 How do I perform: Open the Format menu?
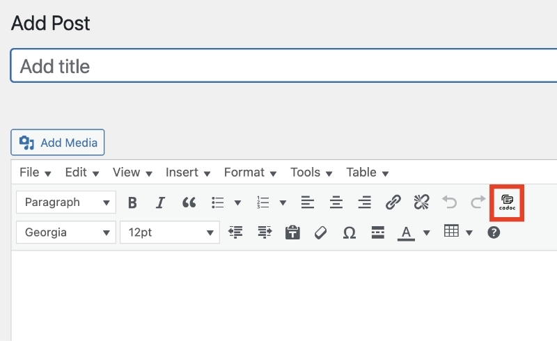250,173
